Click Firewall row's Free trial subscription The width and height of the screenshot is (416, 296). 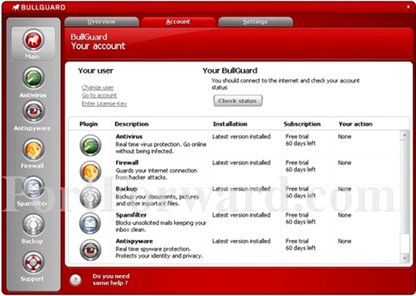pyautogui.click(x=301, y=166)
